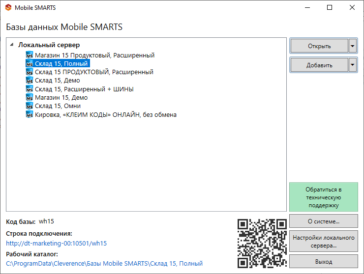The width and height of the screenshot is (364, 274).
Task: Click the database icon beside Склад 15, Омни
Action: tap(29, 106)
